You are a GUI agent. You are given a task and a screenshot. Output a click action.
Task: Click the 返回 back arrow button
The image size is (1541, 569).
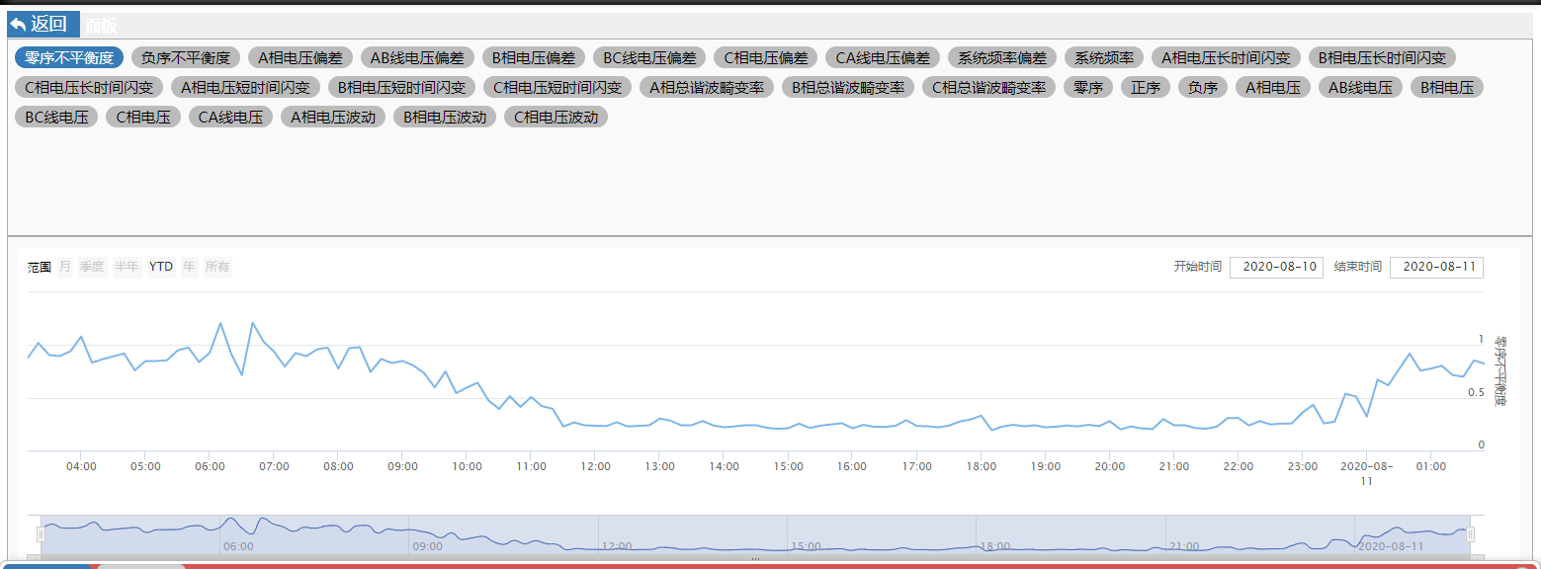click(x=43, y=25)
